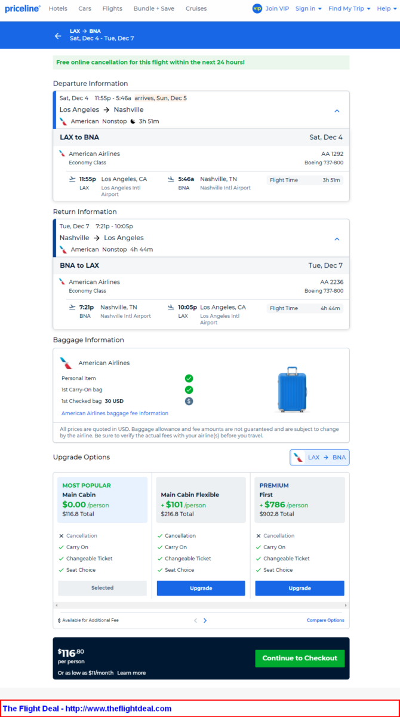This screenshot has height=717, width=400.
Task: Open the Find My Trip dropdown
Action: point(349,8)
